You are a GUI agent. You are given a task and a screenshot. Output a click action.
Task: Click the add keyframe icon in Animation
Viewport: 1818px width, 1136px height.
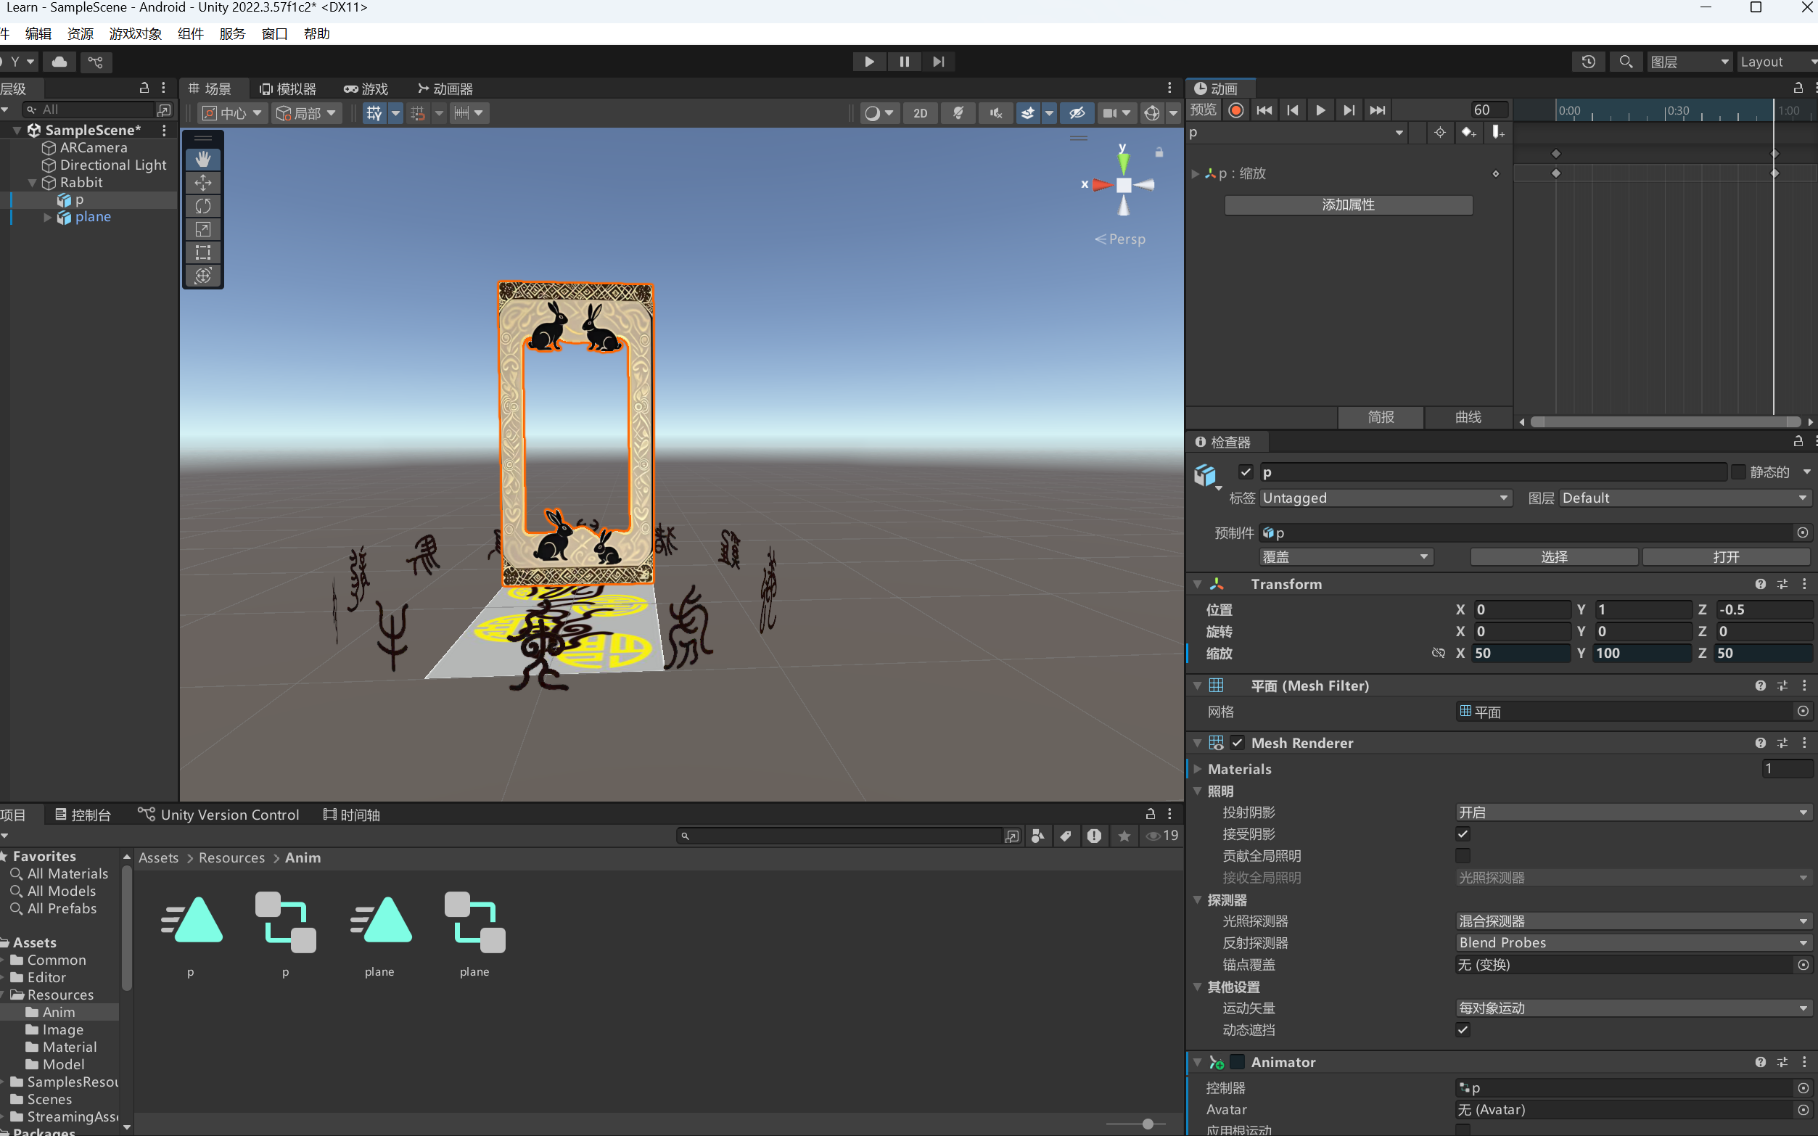pyautogui.click(x=1468, y=132)
